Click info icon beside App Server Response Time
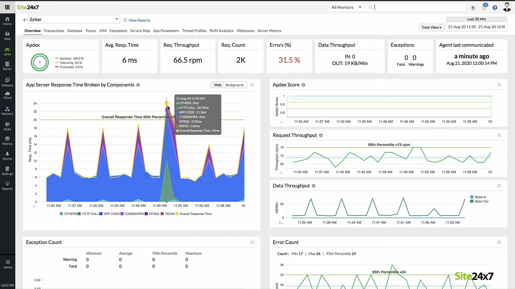The width and height of the screenshot is (515, 289). coord(138,85)
